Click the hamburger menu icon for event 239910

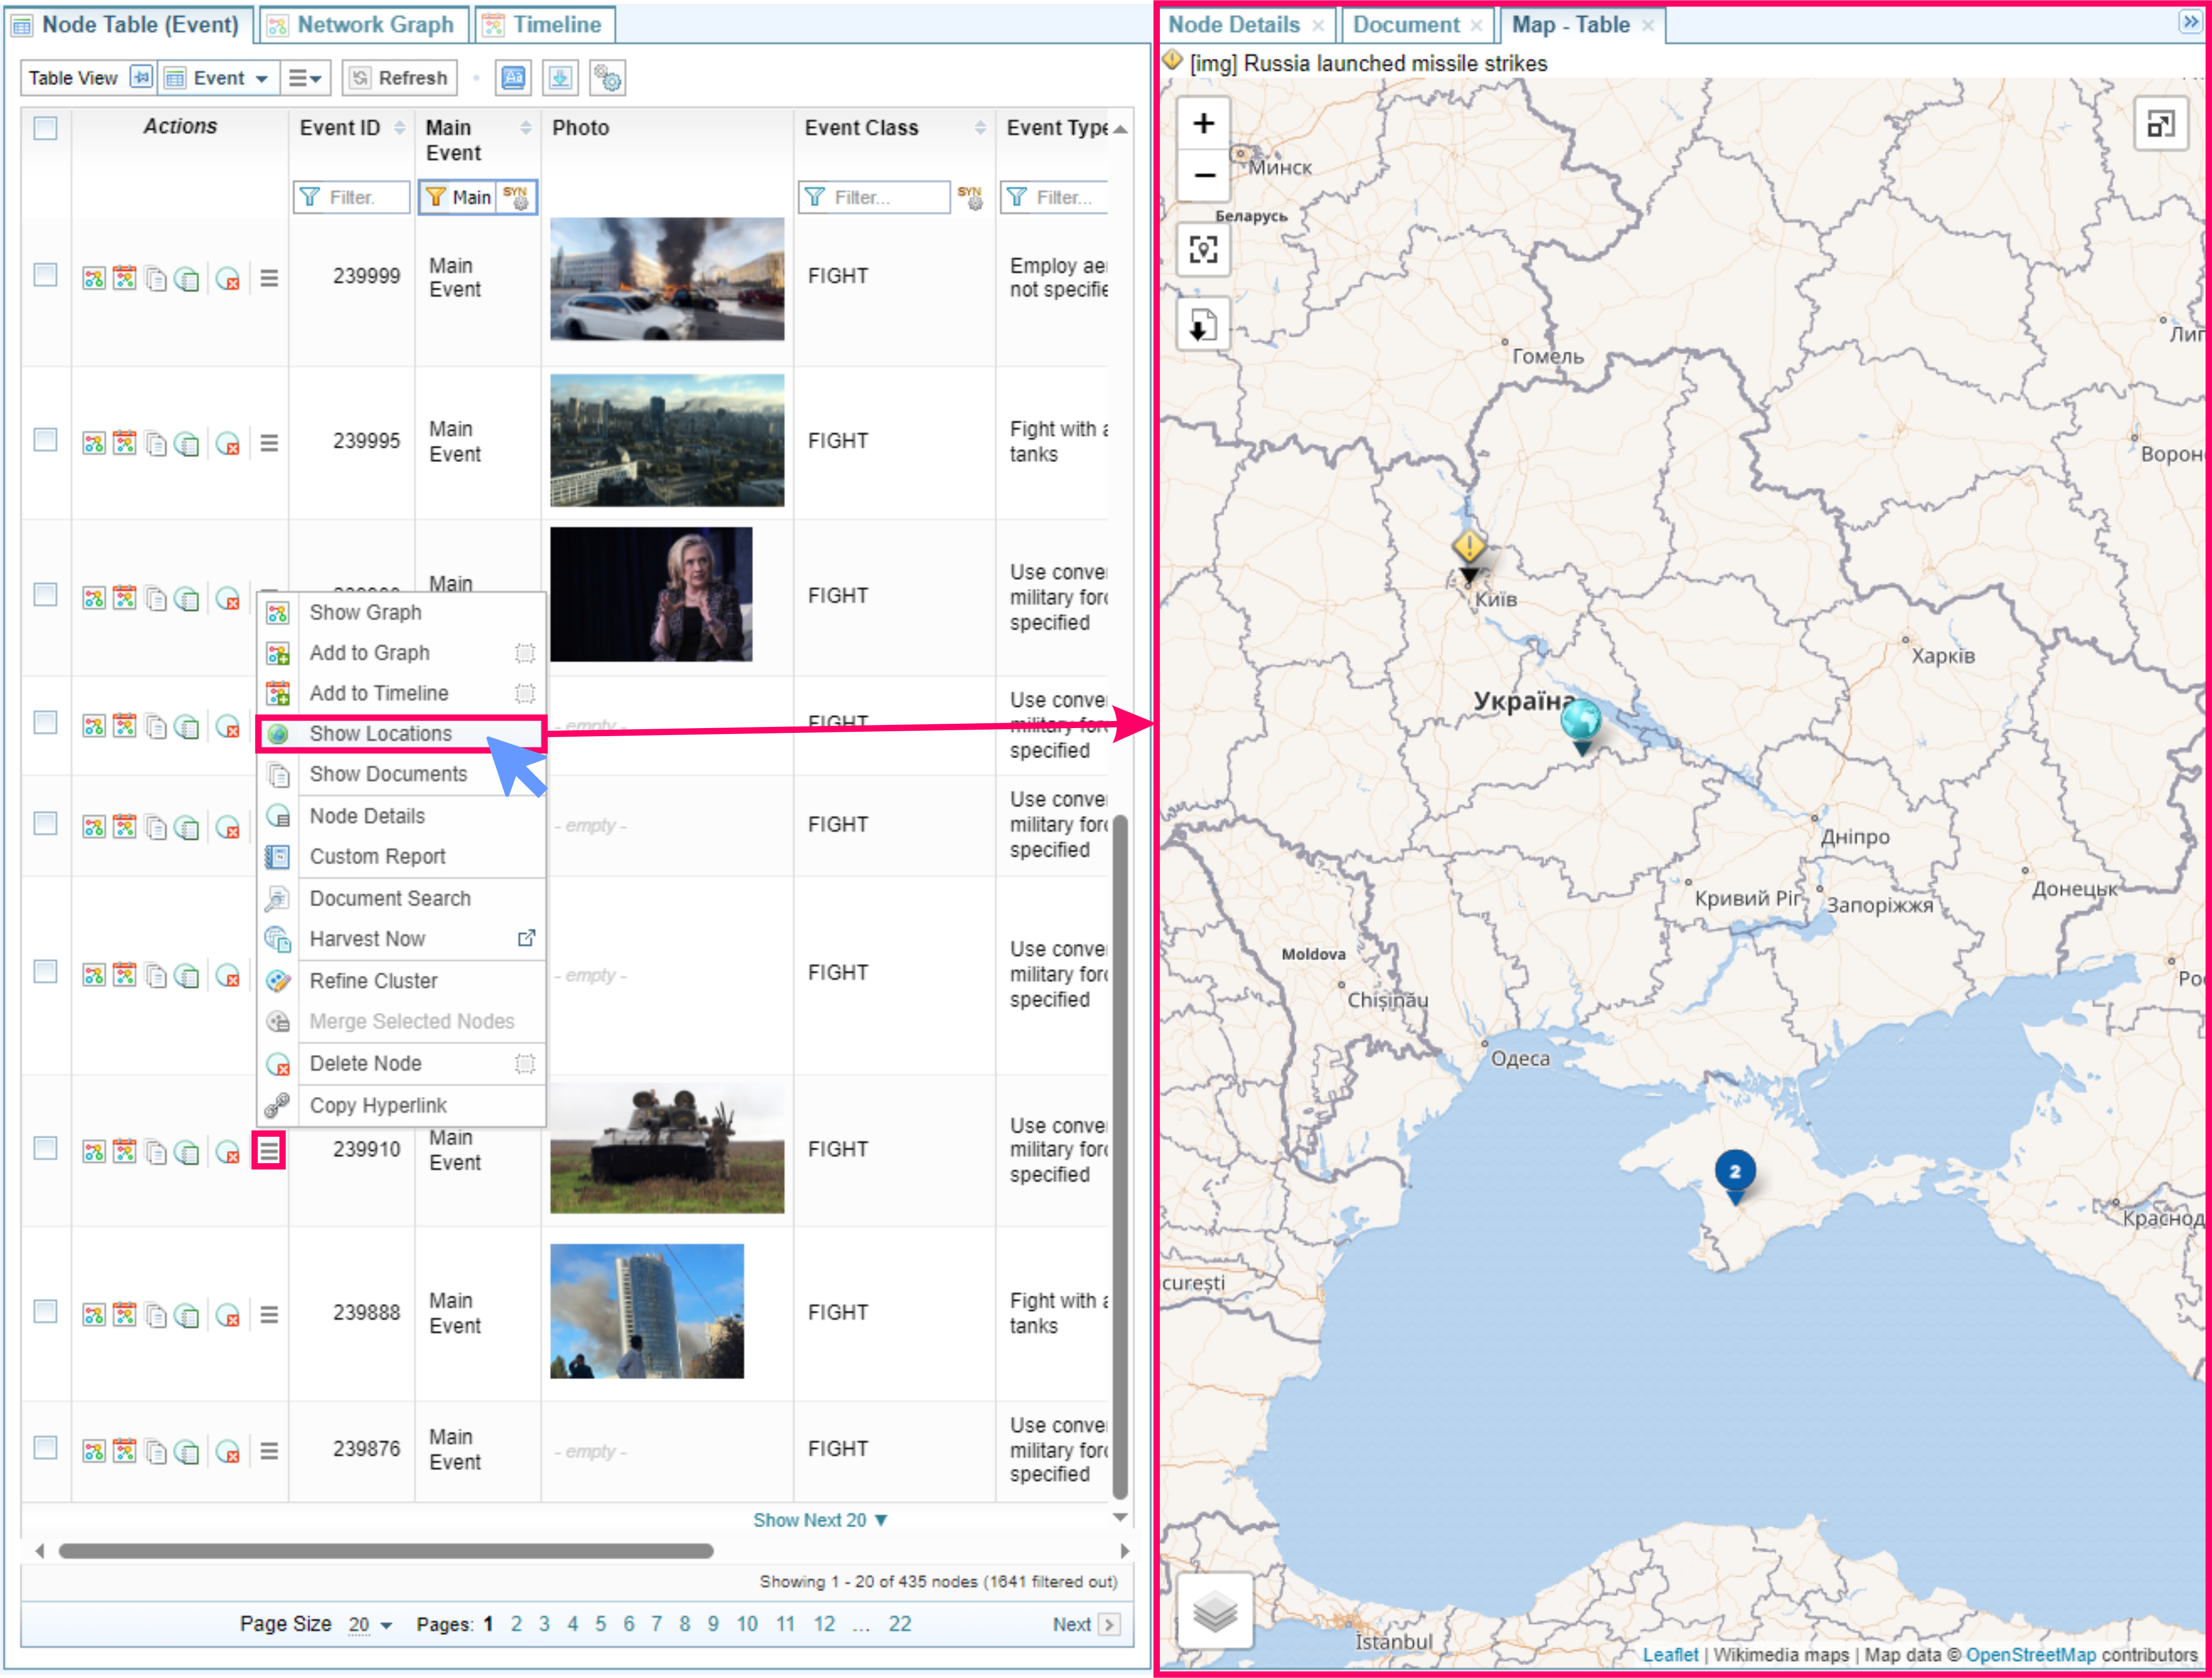click(x=269, y=1150)
